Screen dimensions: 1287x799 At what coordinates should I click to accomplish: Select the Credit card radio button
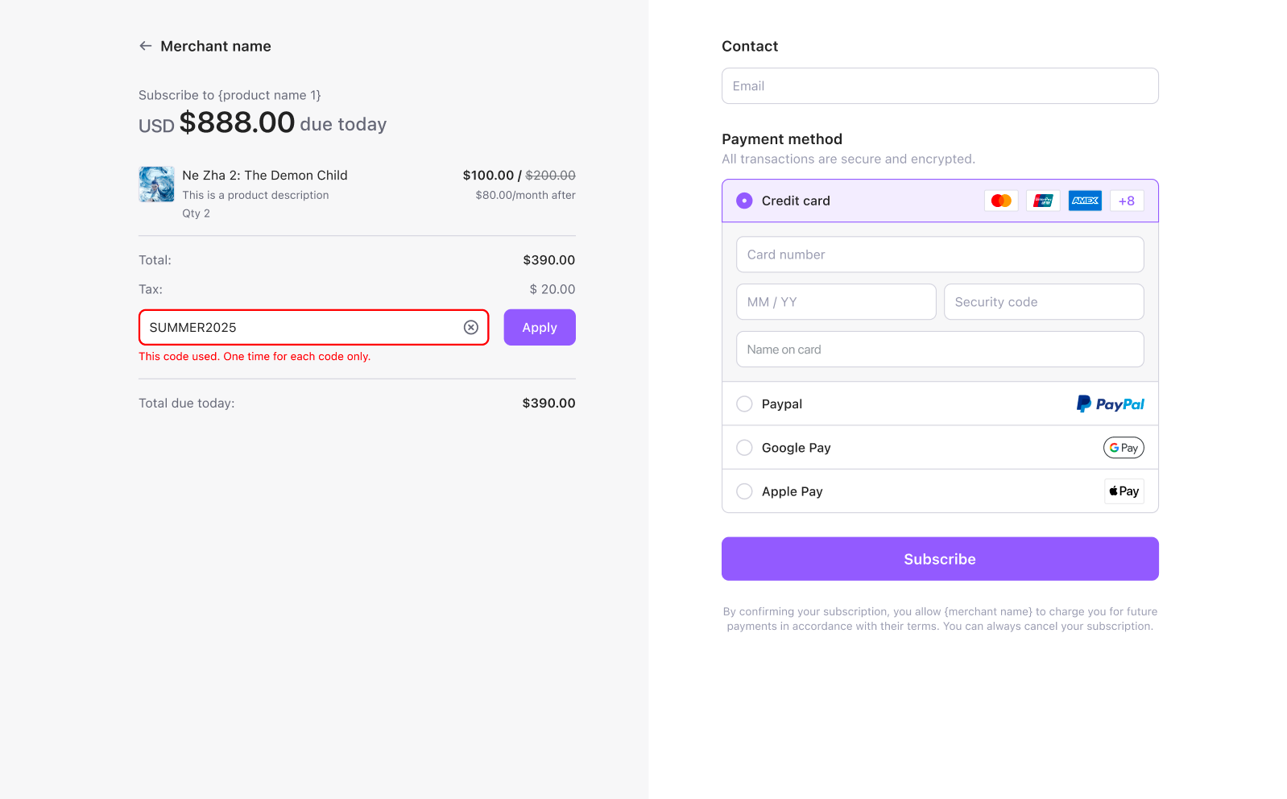[744, 201]
